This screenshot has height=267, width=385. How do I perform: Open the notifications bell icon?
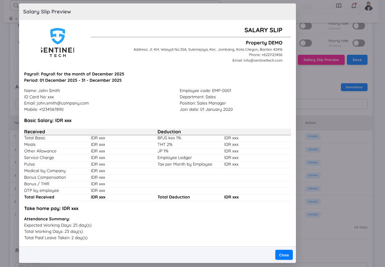(353, 6)
